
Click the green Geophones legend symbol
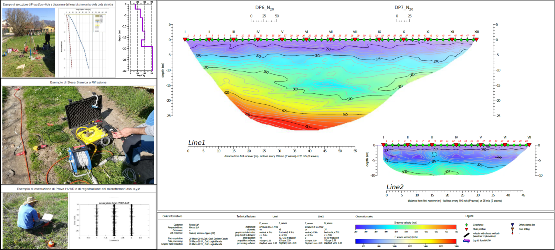467,225
